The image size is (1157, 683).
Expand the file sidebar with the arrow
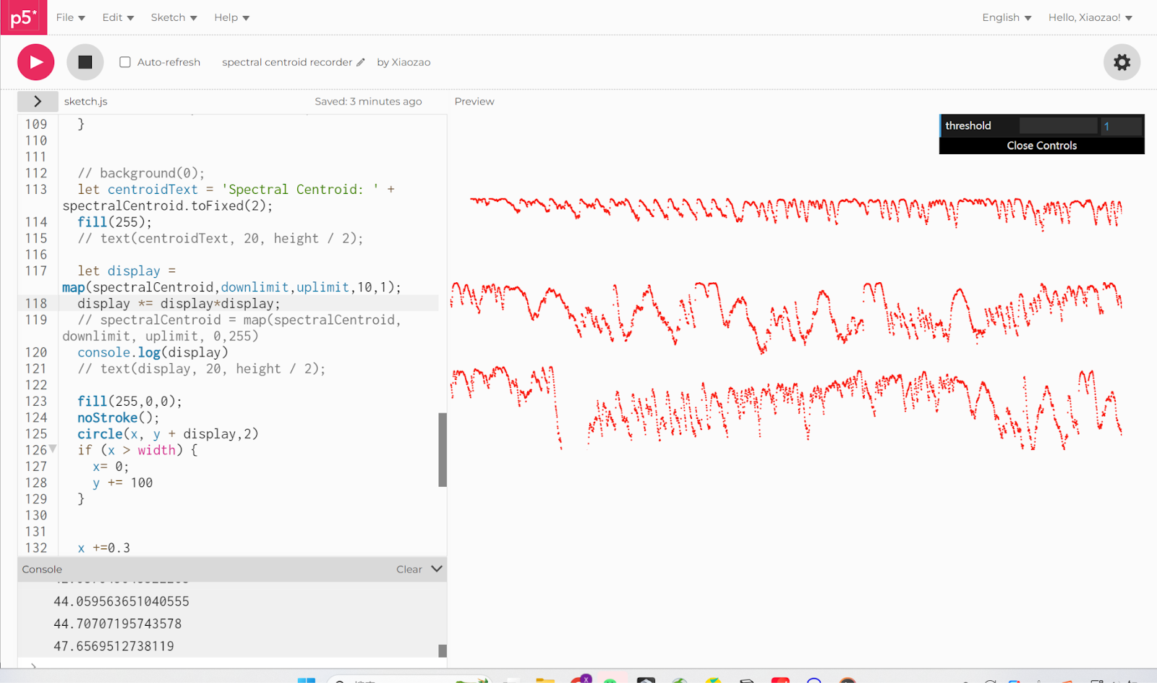tap(38, 101)
